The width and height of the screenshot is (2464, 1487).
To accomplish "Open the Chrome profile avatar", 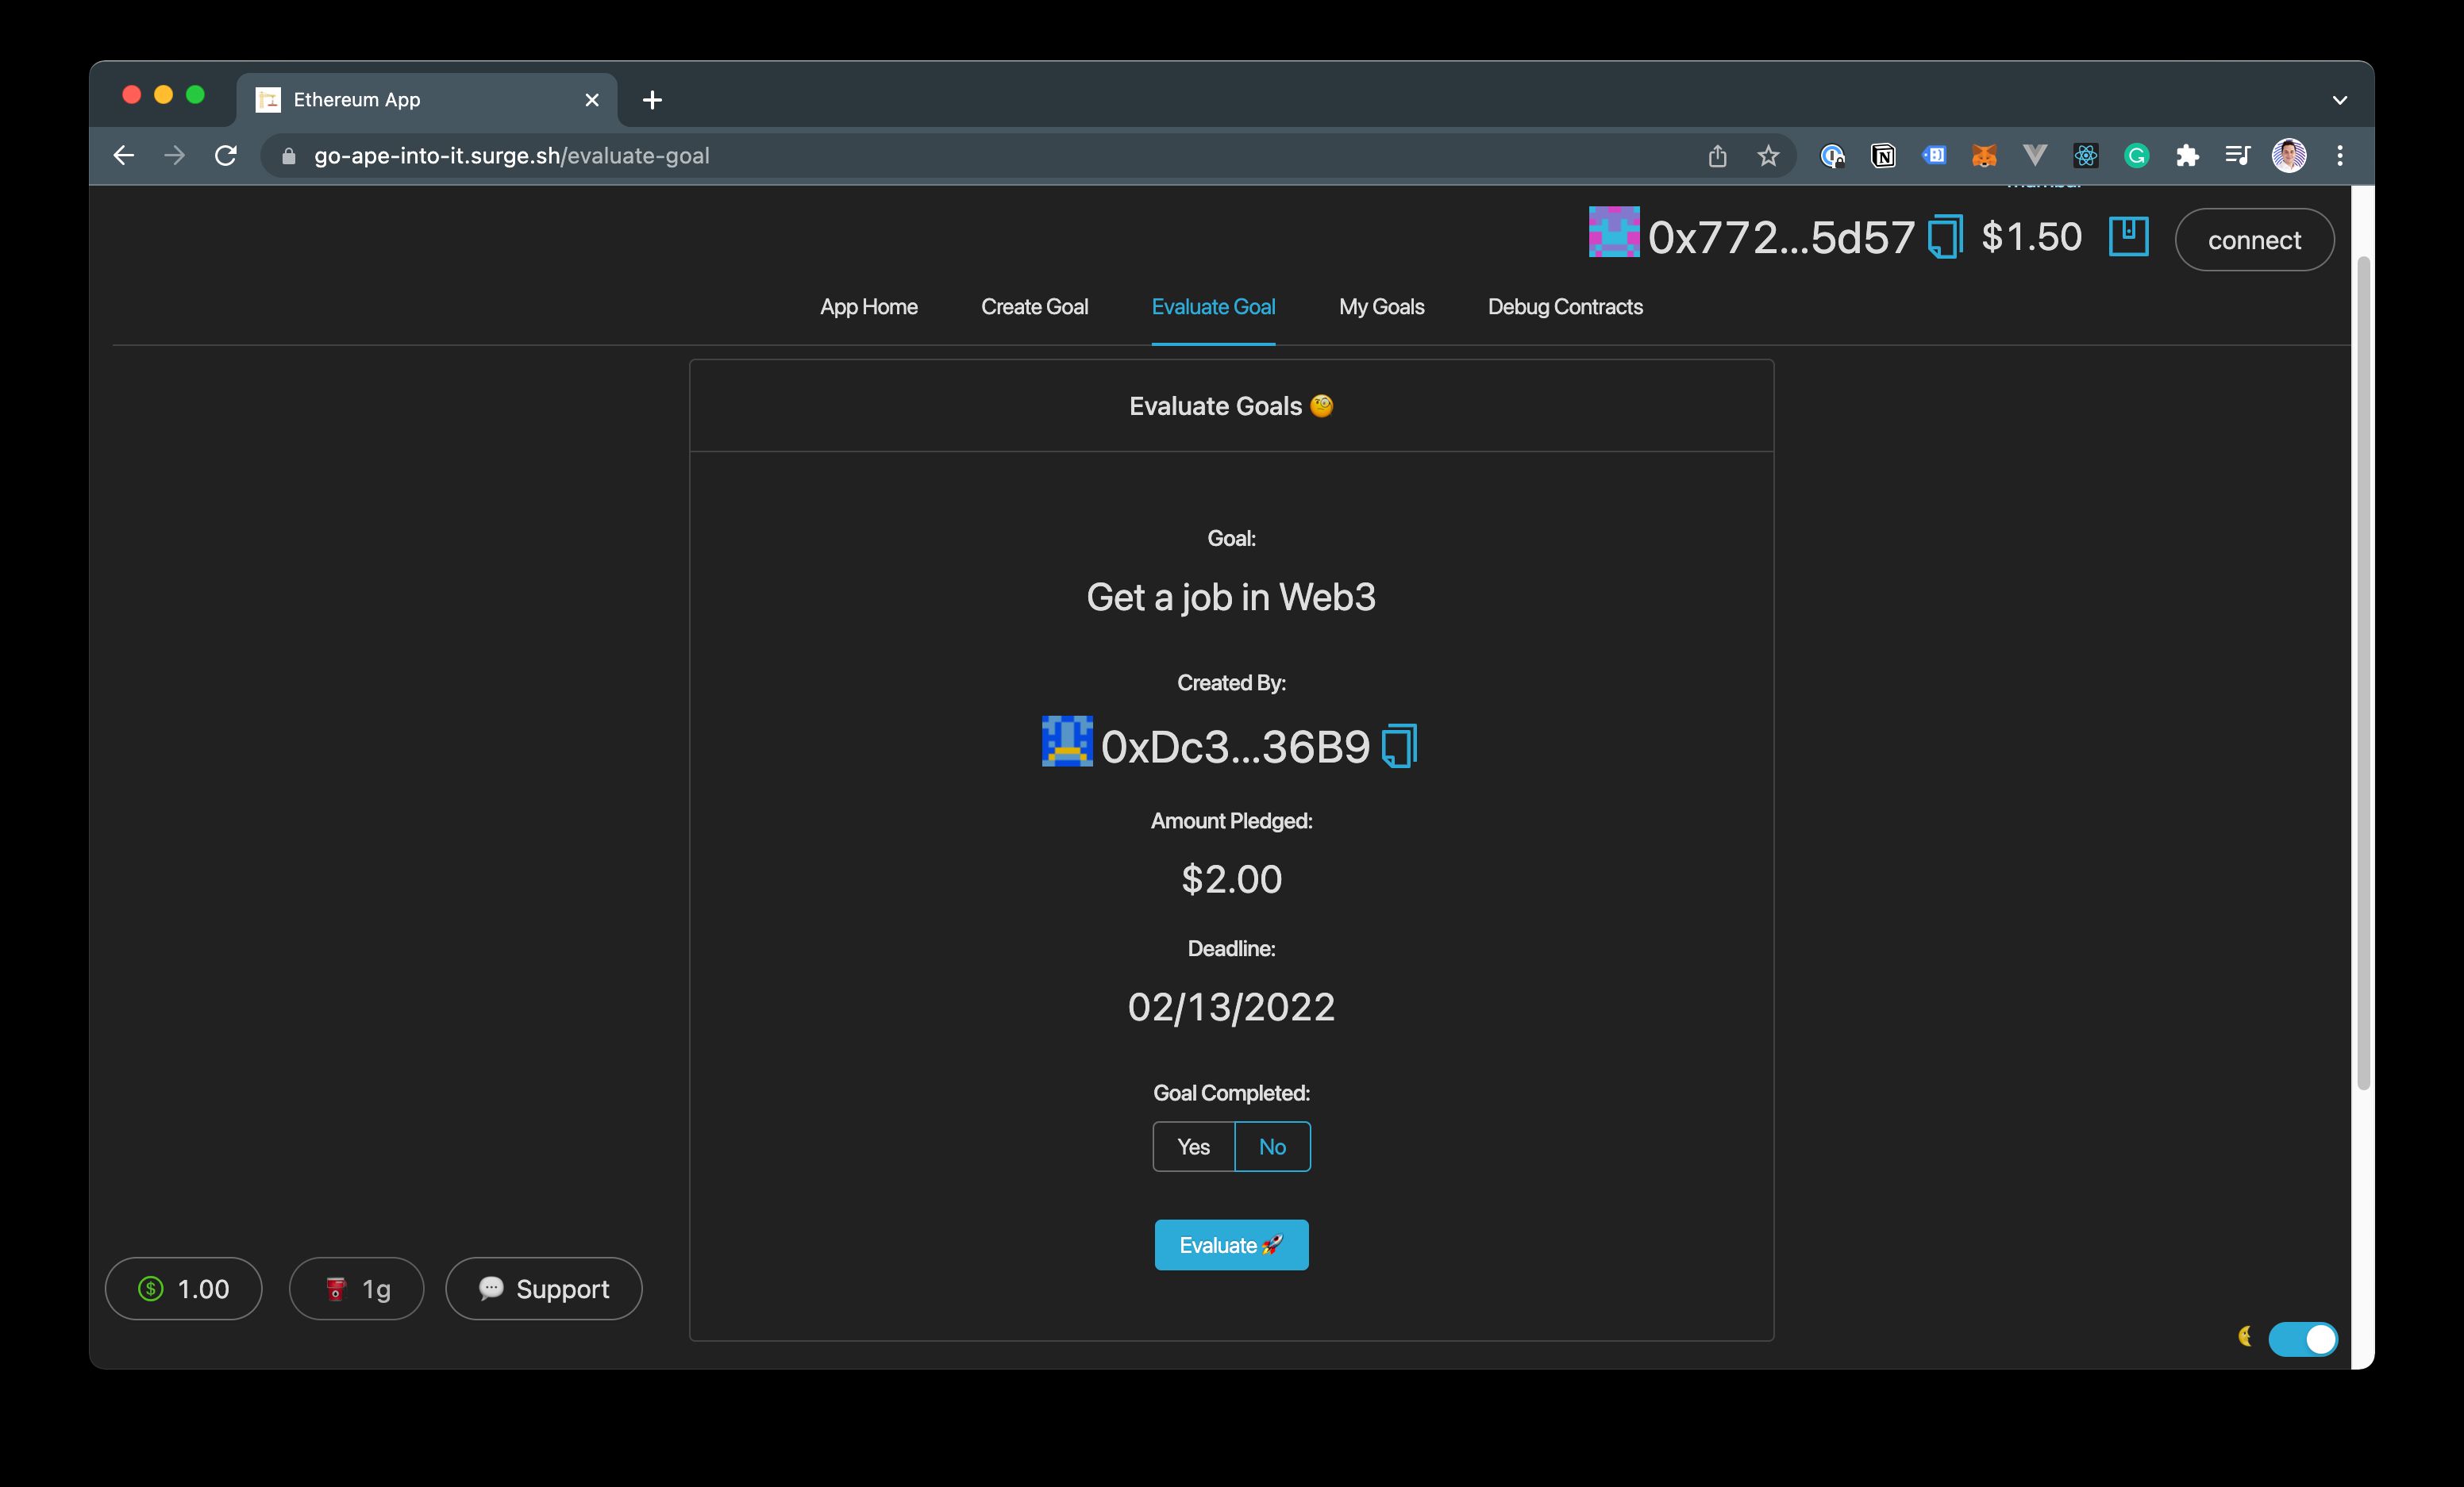I will tap(2289, 155).
